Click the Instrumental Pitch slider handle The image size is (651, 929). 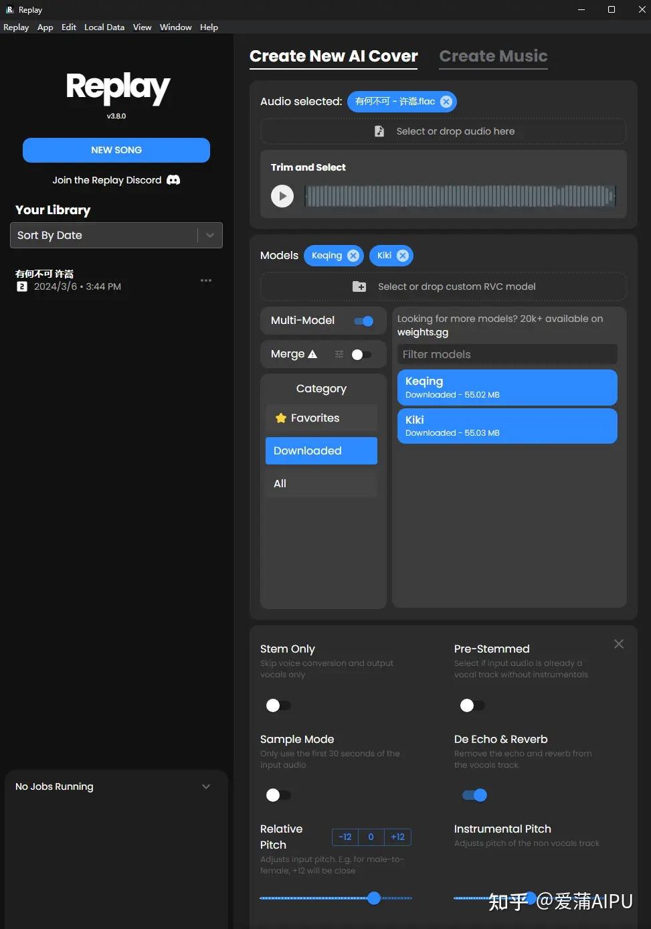(530, 898)
